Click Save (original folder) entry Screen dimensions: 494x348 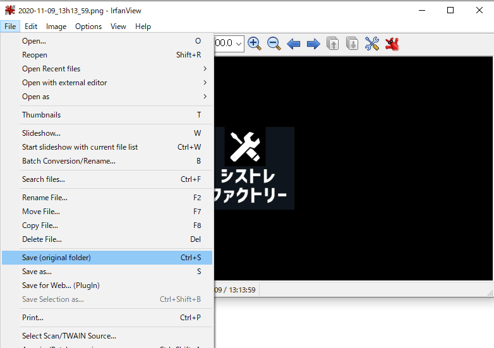(107, 258)
